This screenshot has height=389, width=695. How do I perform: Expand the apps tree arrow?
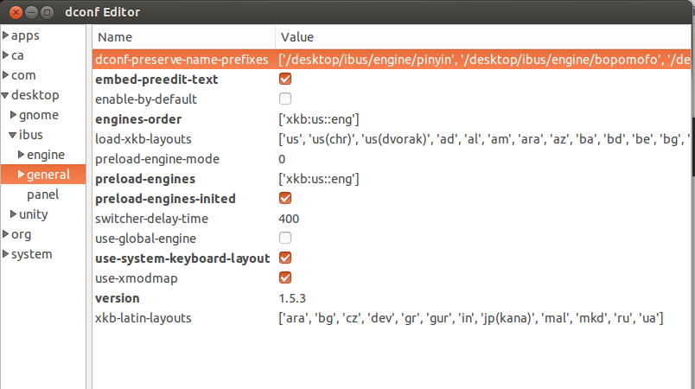click(6, 35)
